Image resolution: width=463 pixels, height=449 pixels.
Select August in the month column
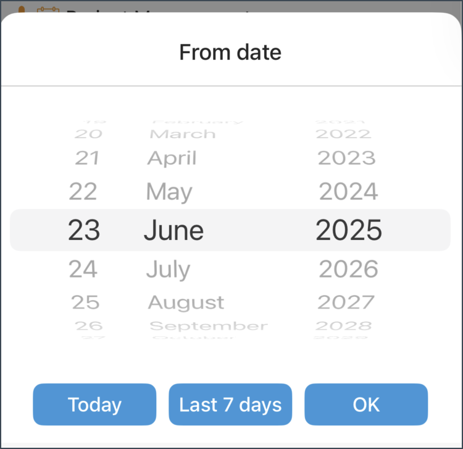(186, 303)
